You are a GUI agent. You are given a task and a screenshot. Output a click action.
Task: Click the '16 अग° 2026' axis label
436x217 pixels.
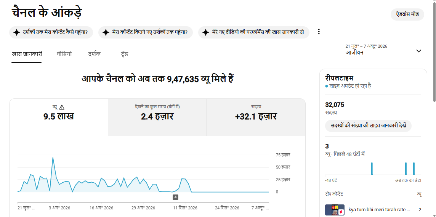click(x=101, y=208)
